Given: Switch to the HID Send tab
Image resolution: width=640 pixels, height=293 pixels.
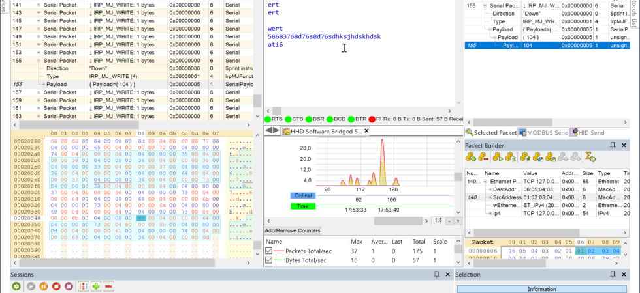Looking at the screenshot, I should pyautogui.click(x=588, y=133).
